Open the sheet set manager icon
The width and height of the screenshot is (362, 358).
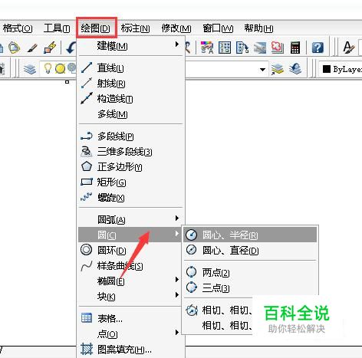pos(260,48)
